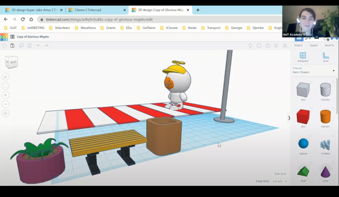Favorite the red Box shape star
This screenshot has width=339, height=197.
pyautogui.click(x=311, y=108)
